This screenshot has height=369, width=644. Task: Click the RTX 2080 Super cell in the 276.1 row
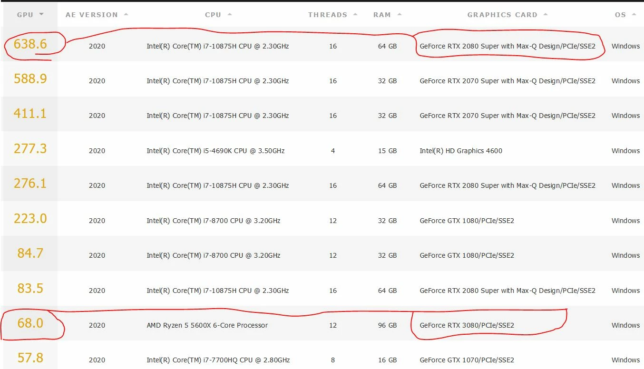[x=507, y=185]
